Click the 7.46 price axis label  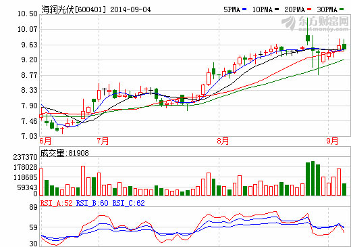29,121
